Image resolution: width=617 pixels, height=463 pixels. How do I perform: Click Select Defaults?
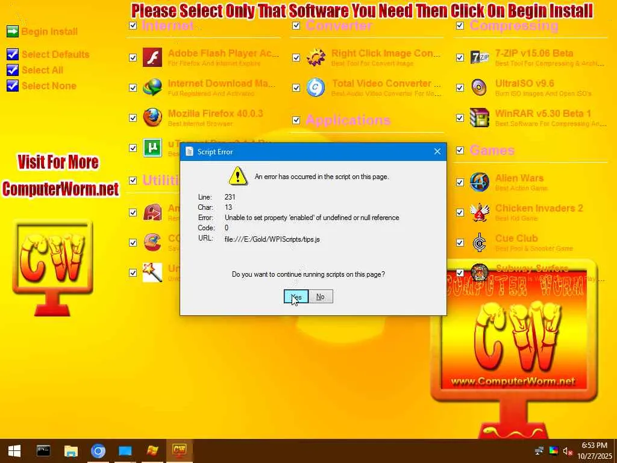(55, 54)
